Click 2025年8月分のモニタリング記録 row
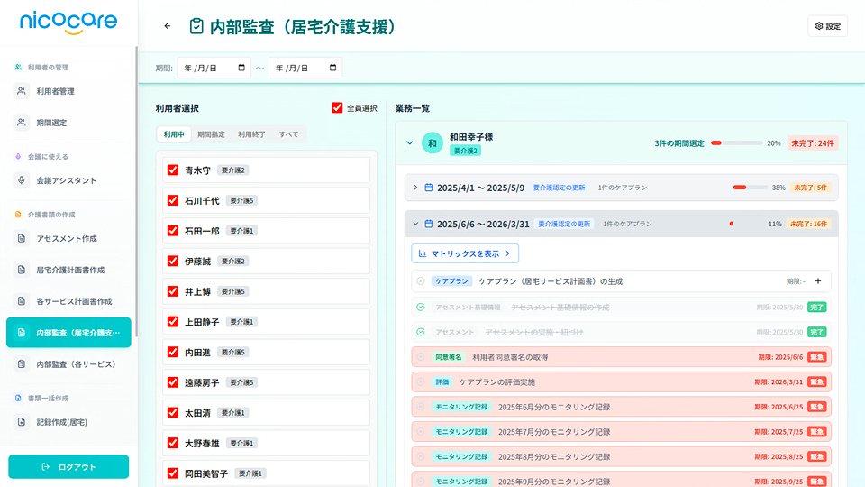The height and width of the screenshot is (487, 865). [x=621, y=456]
